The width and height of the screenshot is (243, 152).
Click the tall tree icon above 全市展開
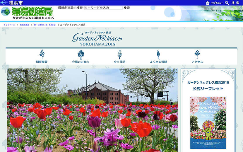[120, 54]
